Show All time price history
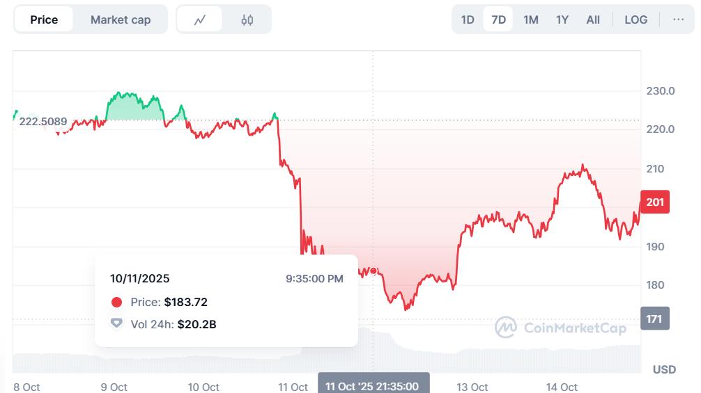The height and width of the screenshot is (393, 701). (593, 19)
